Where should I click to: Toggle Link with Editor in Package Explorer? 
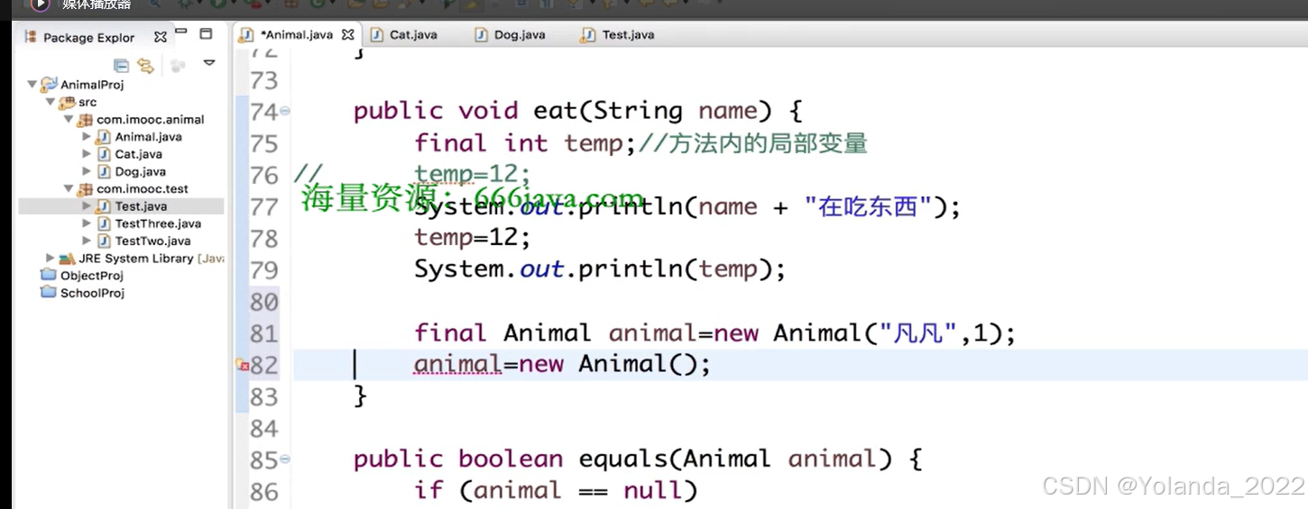145,65
